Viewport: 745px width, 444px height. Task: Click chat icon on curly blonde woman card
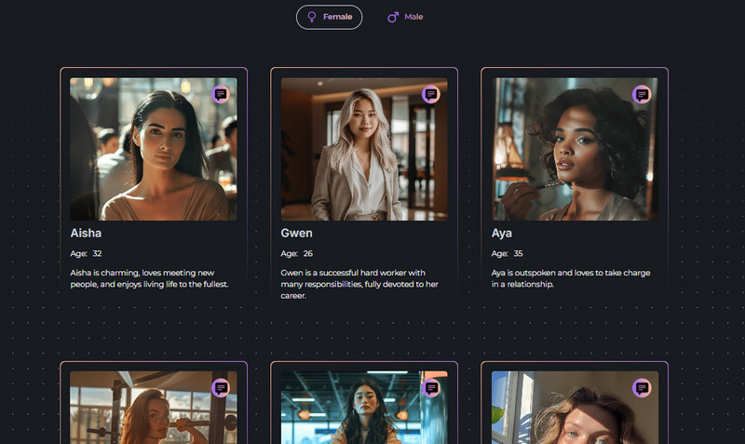(642, 388)
